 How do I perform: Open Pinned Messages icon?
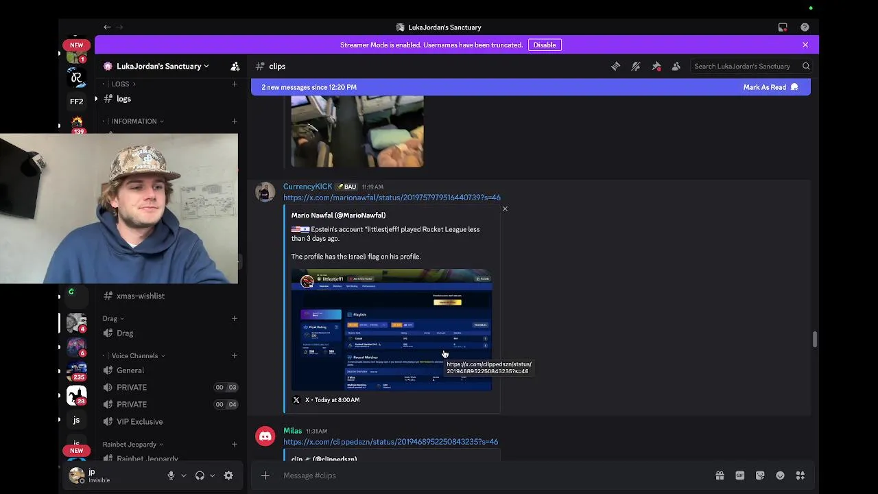point(656,67)
